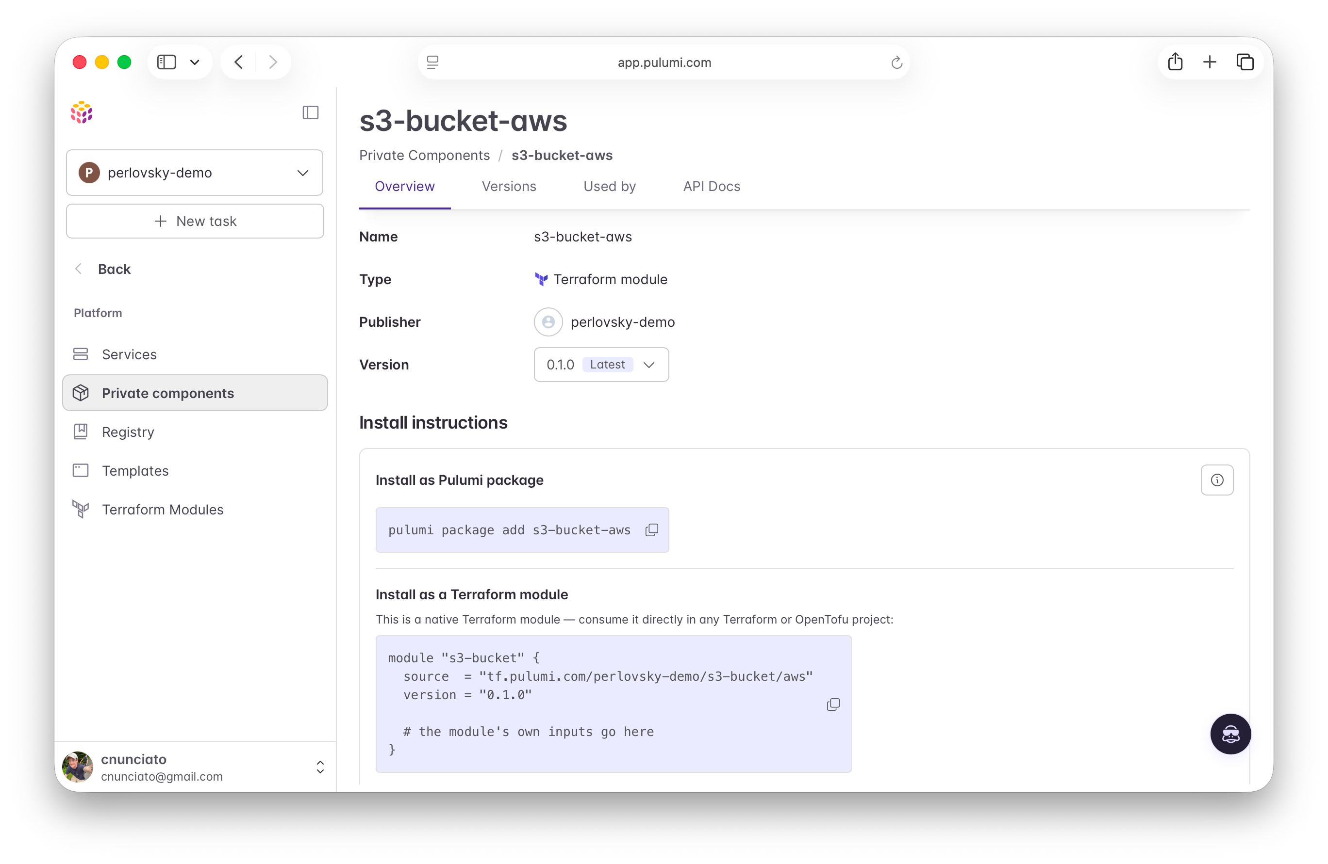Open the Pulumi AI assistant chat button
Screen dimensions: 1328x864
(1230, 734)
